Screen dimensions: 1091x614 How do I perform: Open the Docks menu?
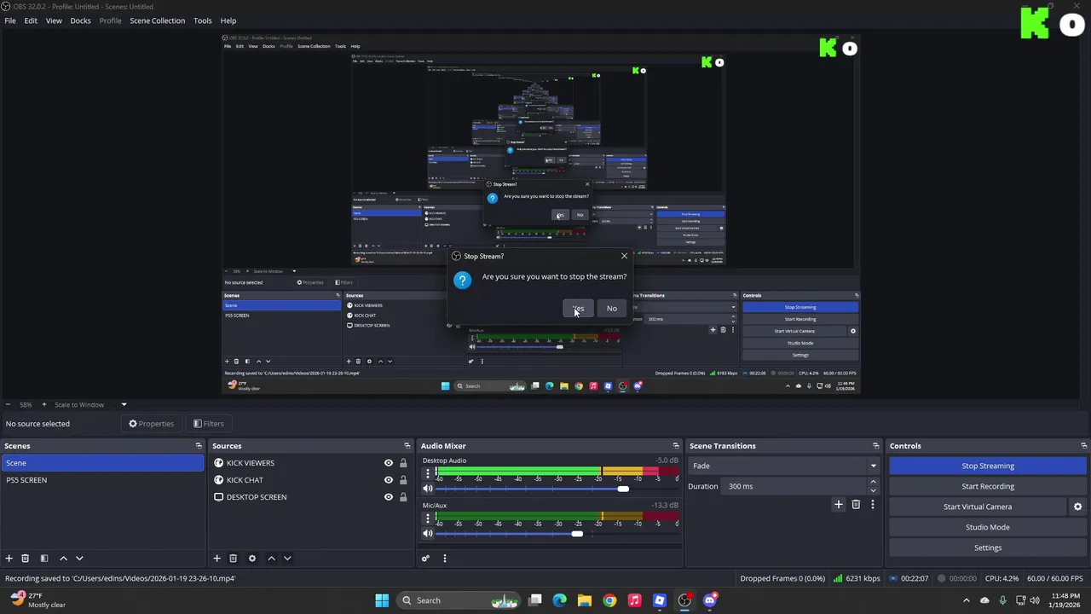pos(80,20)
